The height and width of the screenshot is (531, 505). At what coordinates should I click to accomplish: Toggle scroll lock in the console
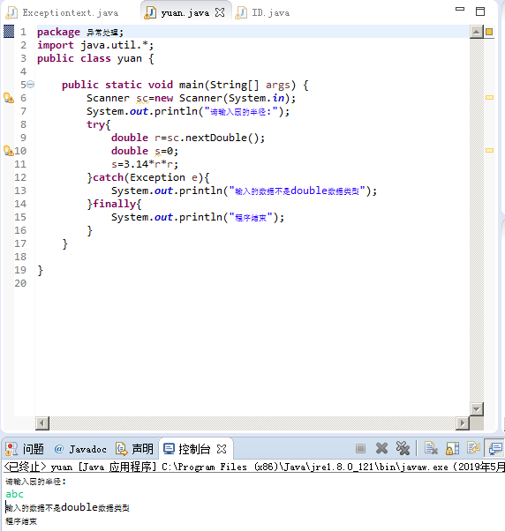click(452, 449)
